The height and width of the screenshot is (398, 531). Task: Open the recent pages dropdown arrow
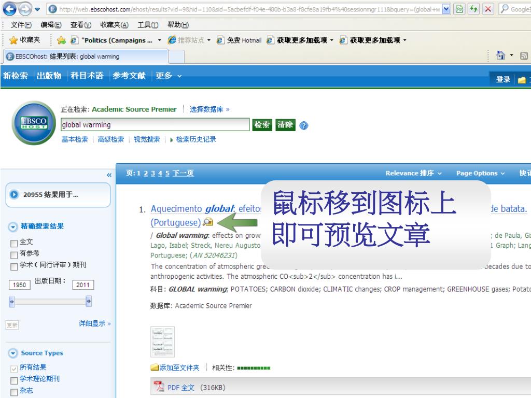point(37,9)
